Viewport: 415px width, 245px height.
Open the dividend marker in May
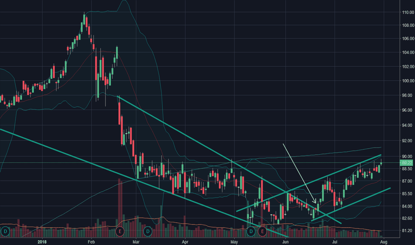pyautogui.click(x=251, y=232)
